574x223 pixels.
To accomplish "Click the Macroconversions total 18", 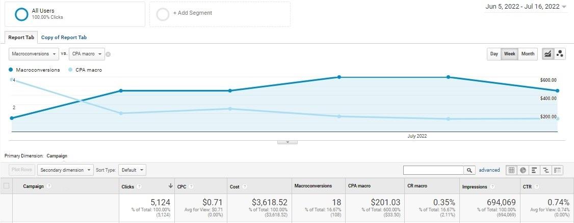I will (x=337, y=202).
